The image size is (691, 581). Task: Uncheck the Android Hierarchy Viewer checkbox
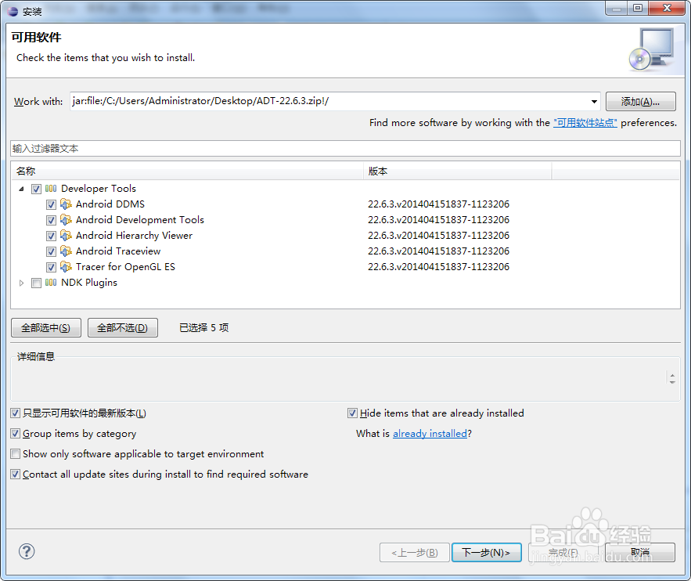click(x=51, y=236)
